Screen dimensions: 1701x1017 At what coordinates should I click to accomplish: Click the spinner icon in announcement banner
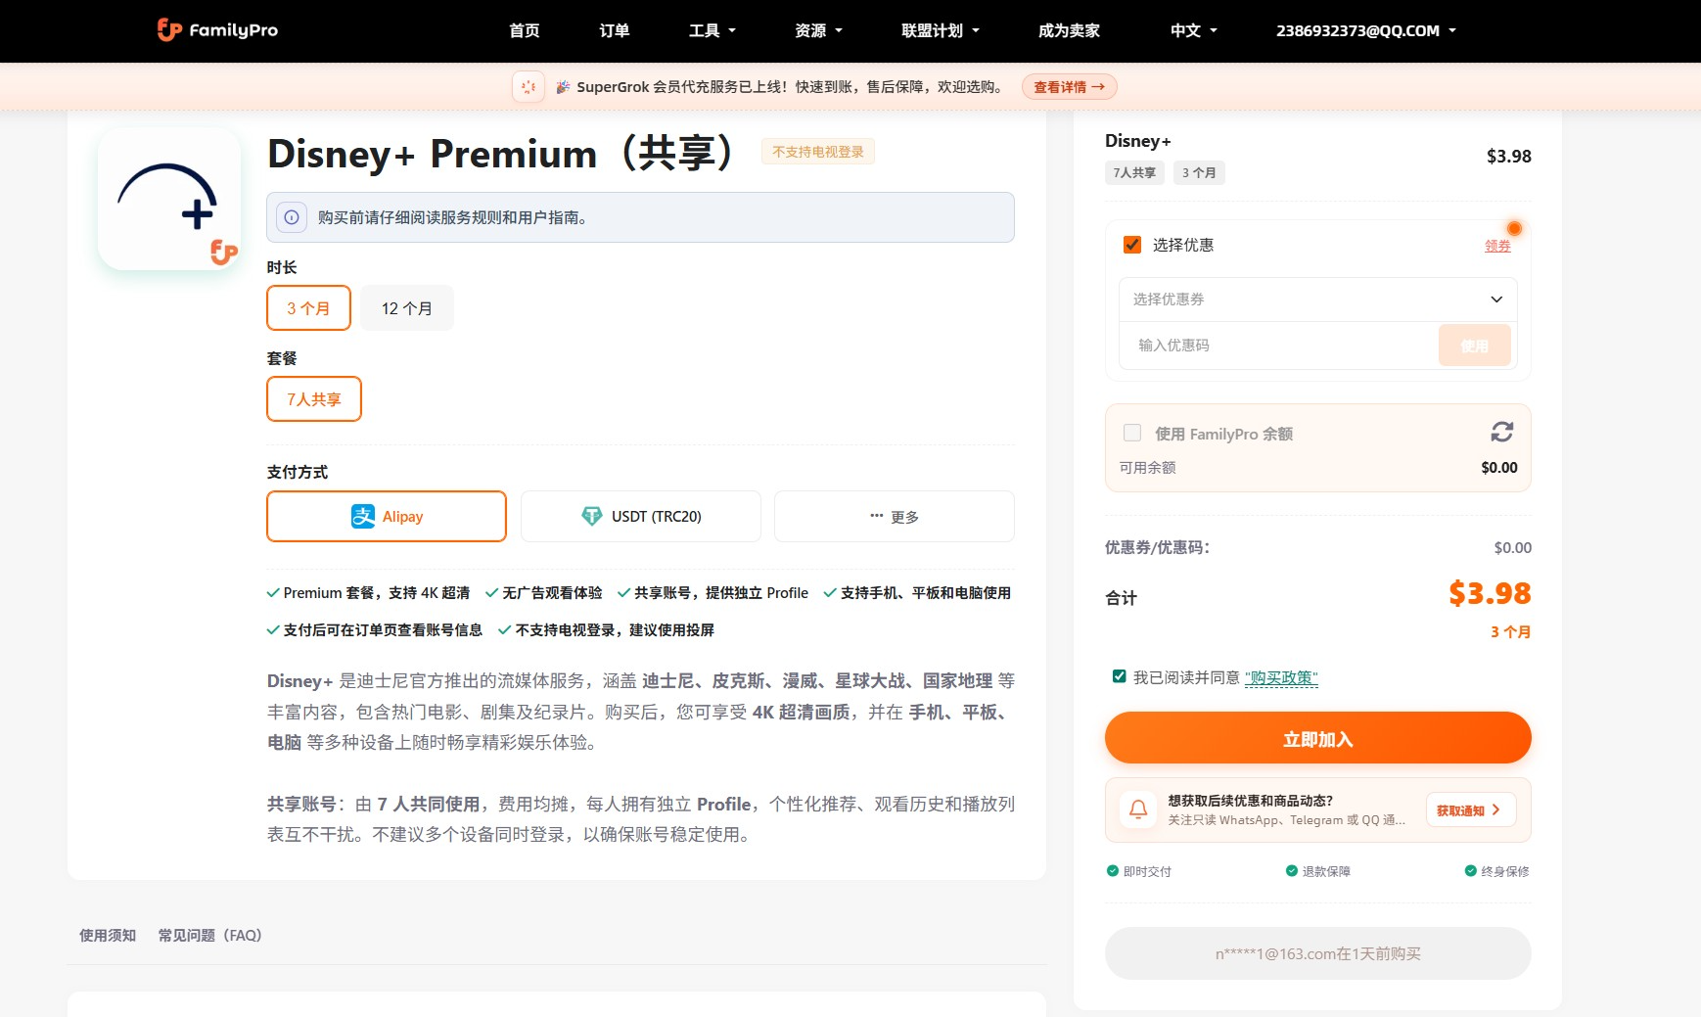coord(529,87)
